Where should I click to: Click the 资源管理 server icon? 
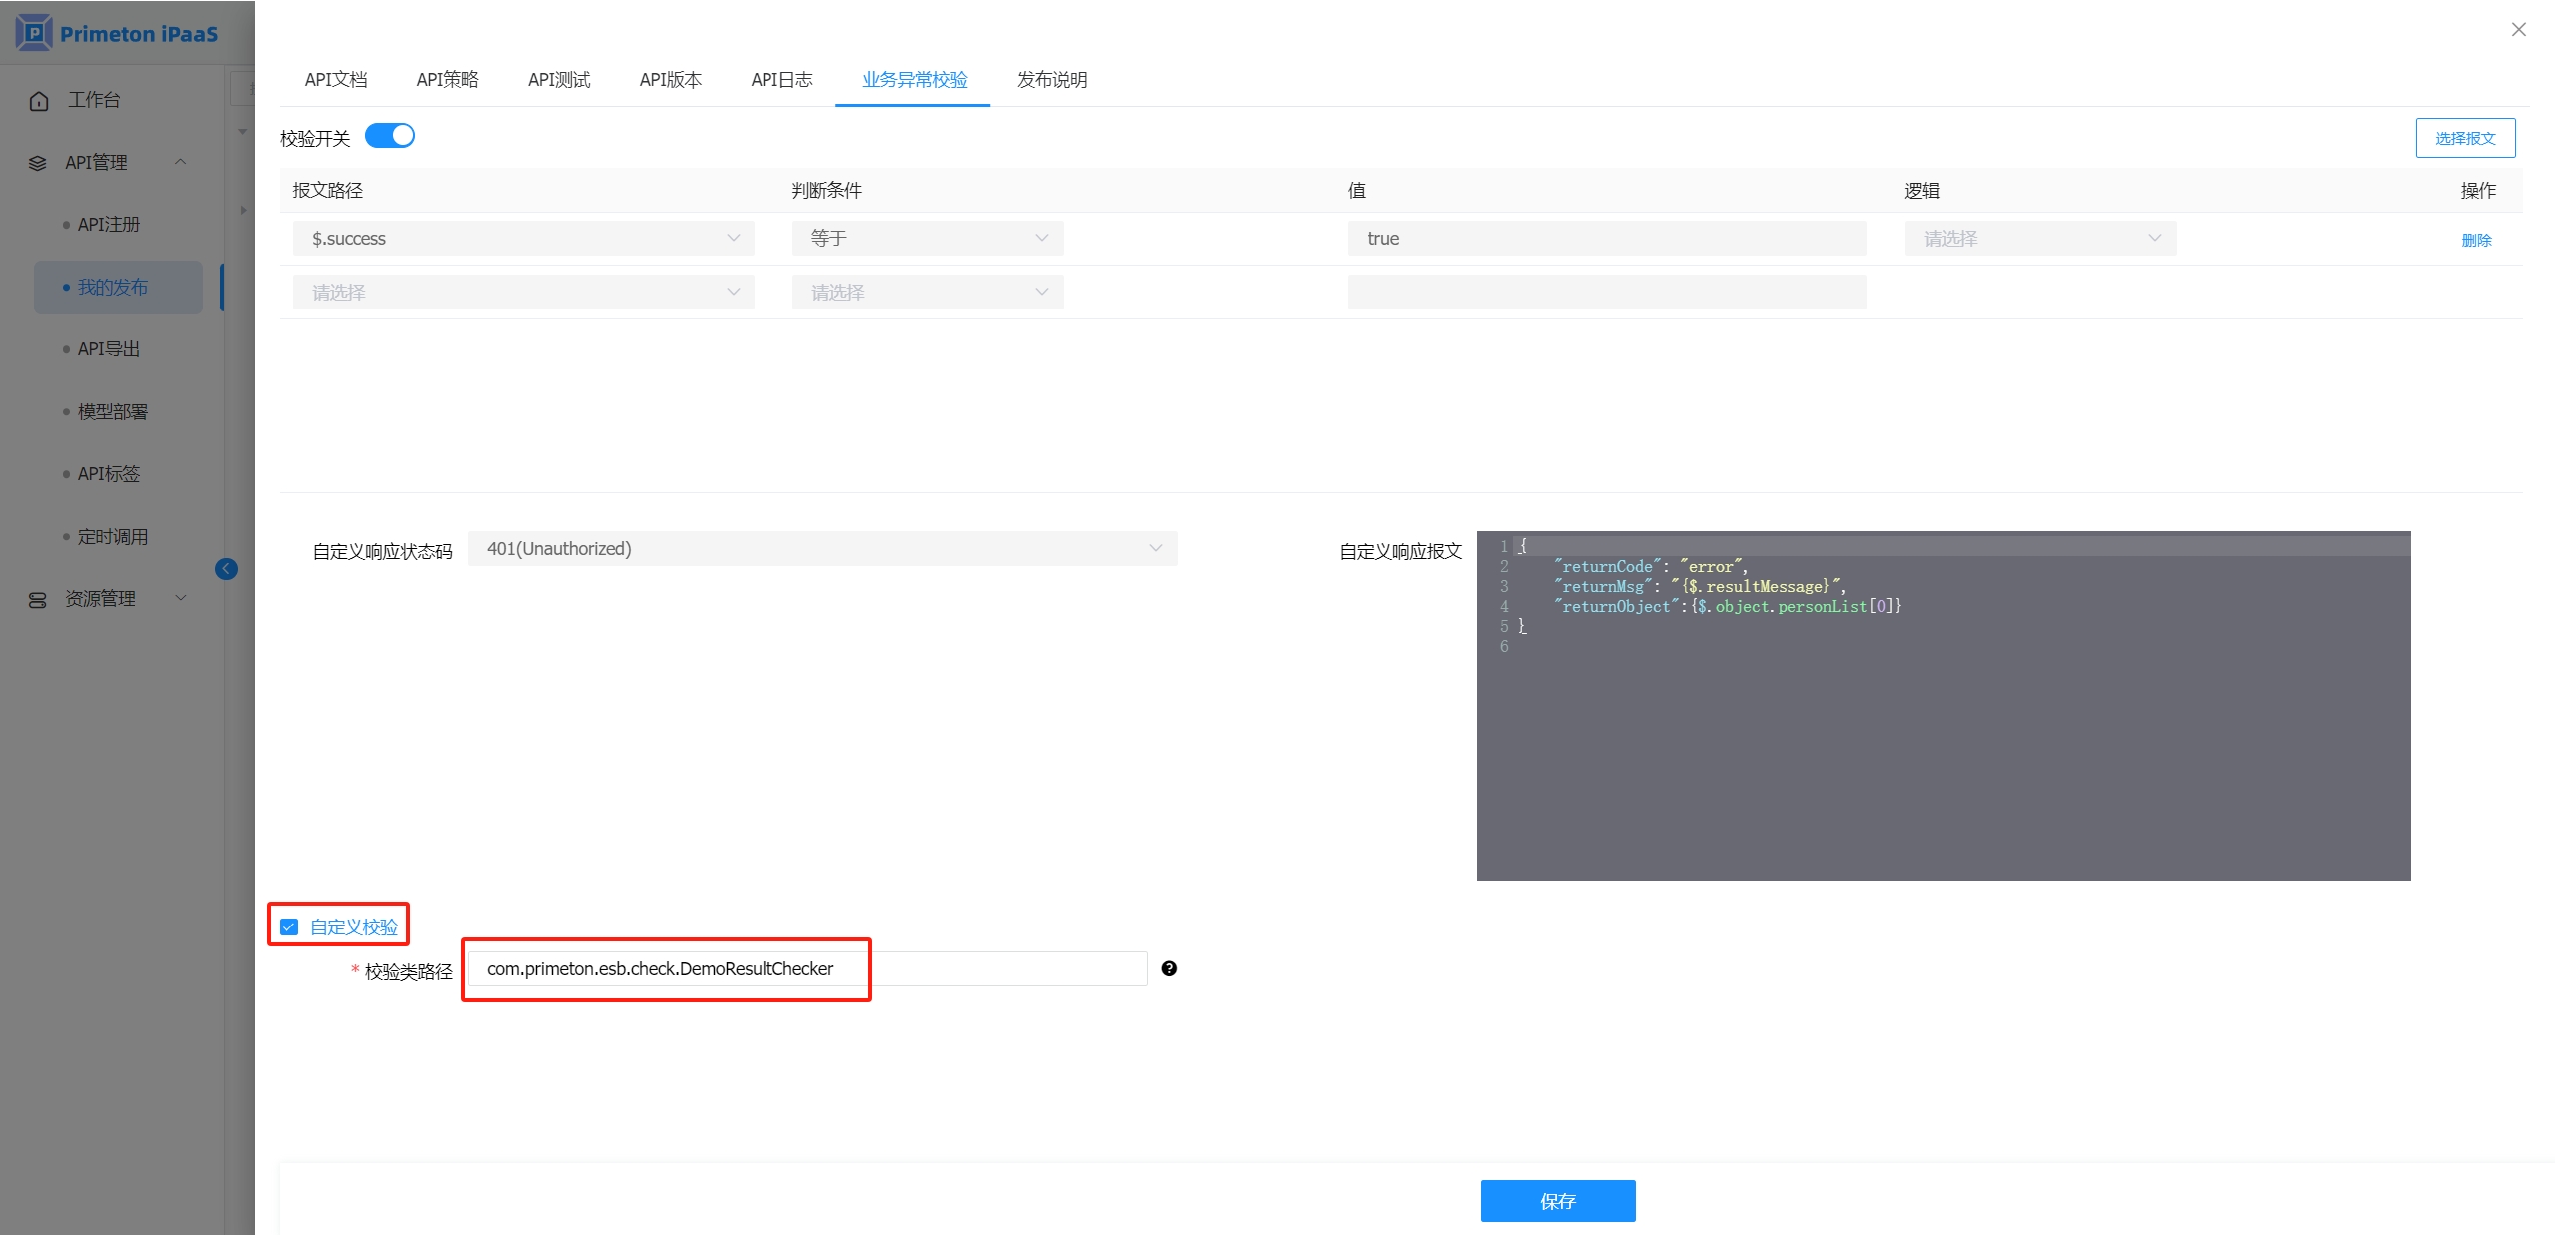click(38, 599)
